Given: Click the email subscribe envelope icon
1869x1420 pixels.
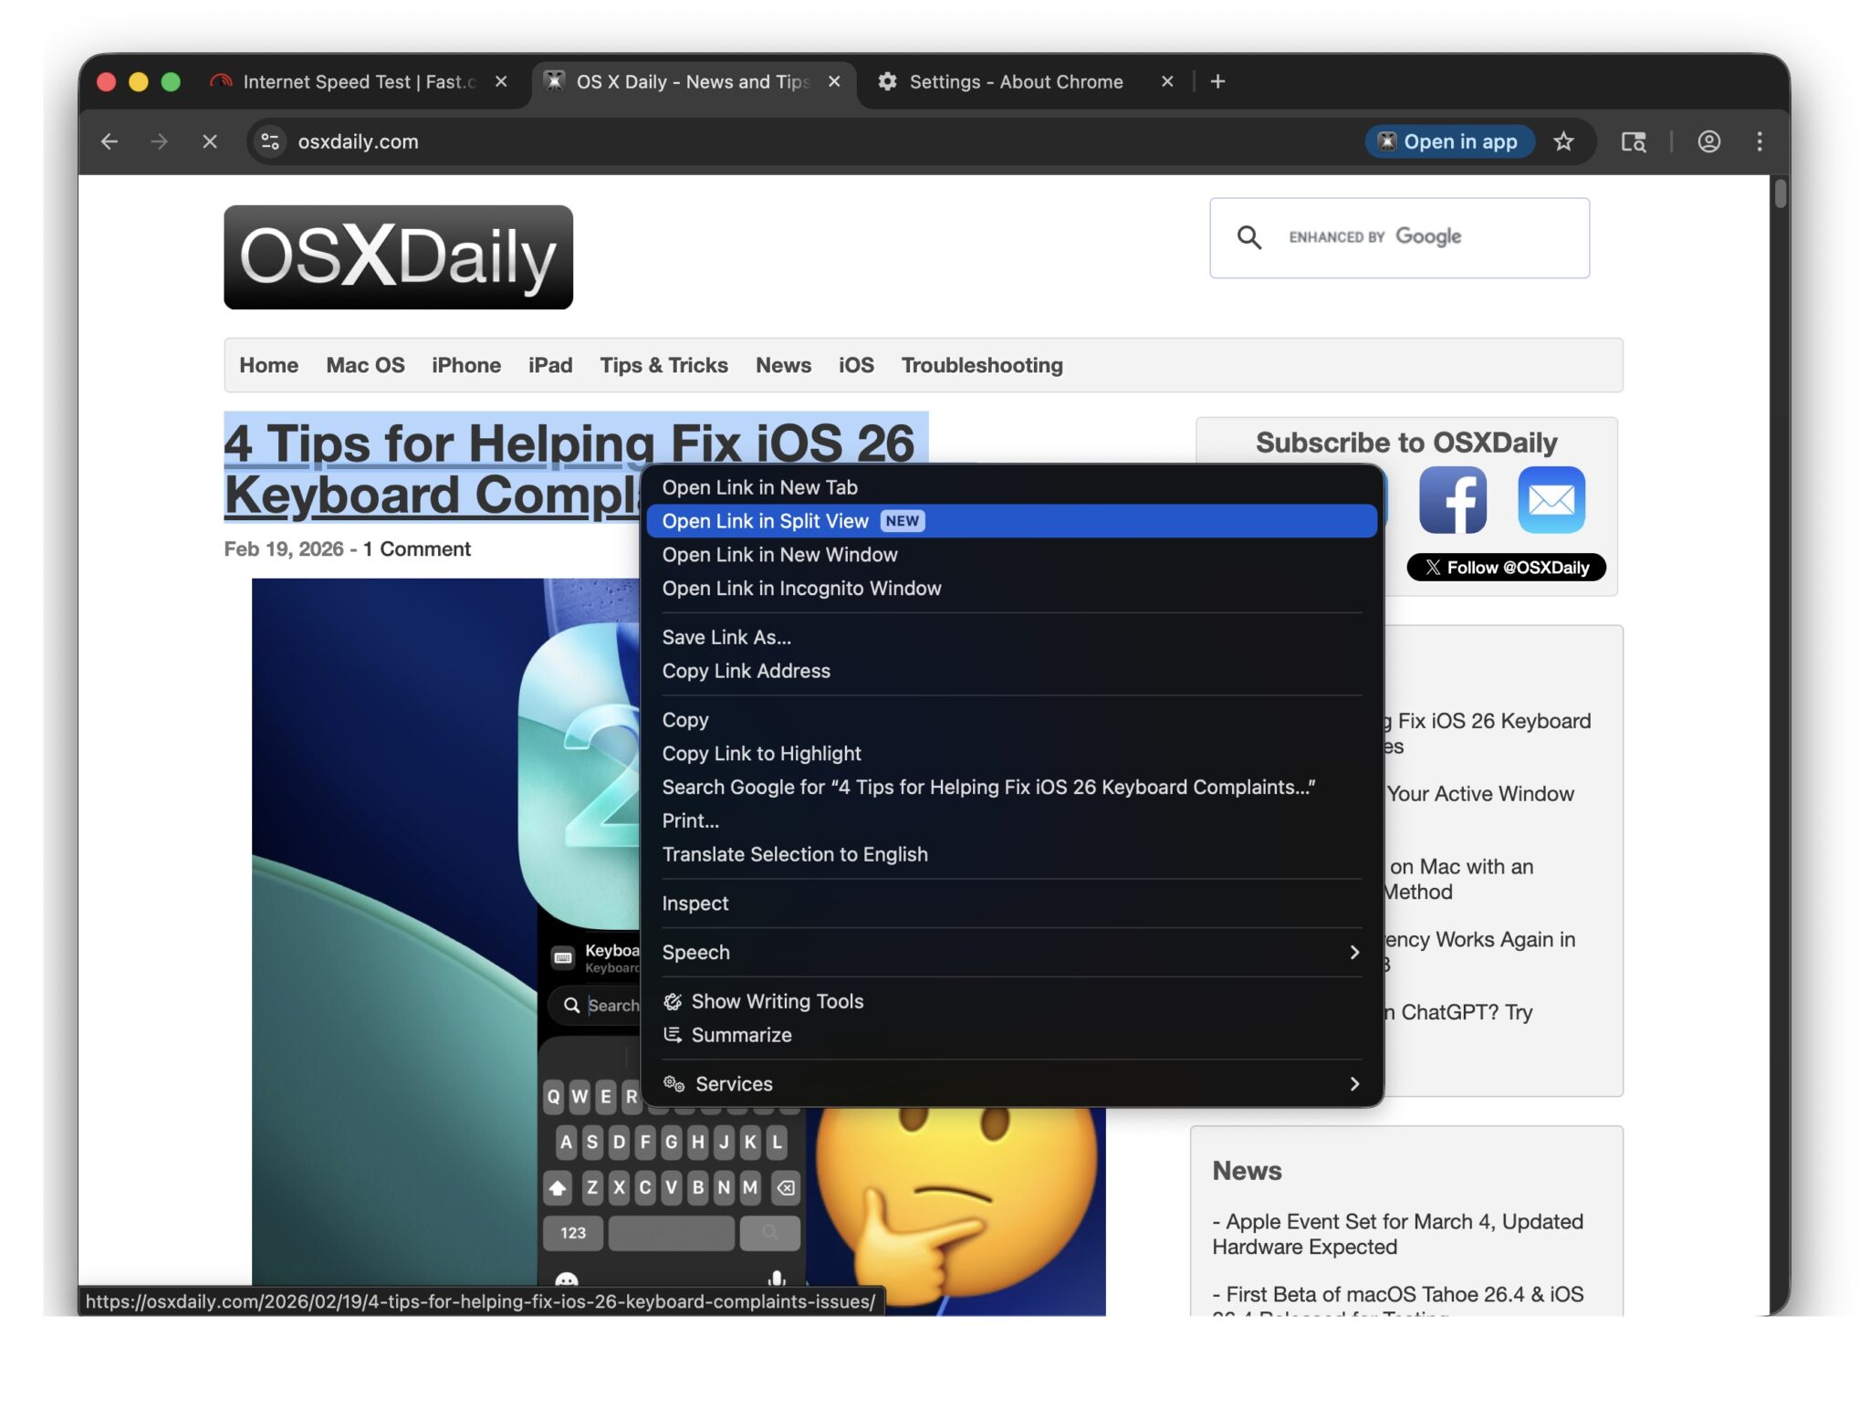Looking at the screenshot, I should click(x=1551, y=499).
